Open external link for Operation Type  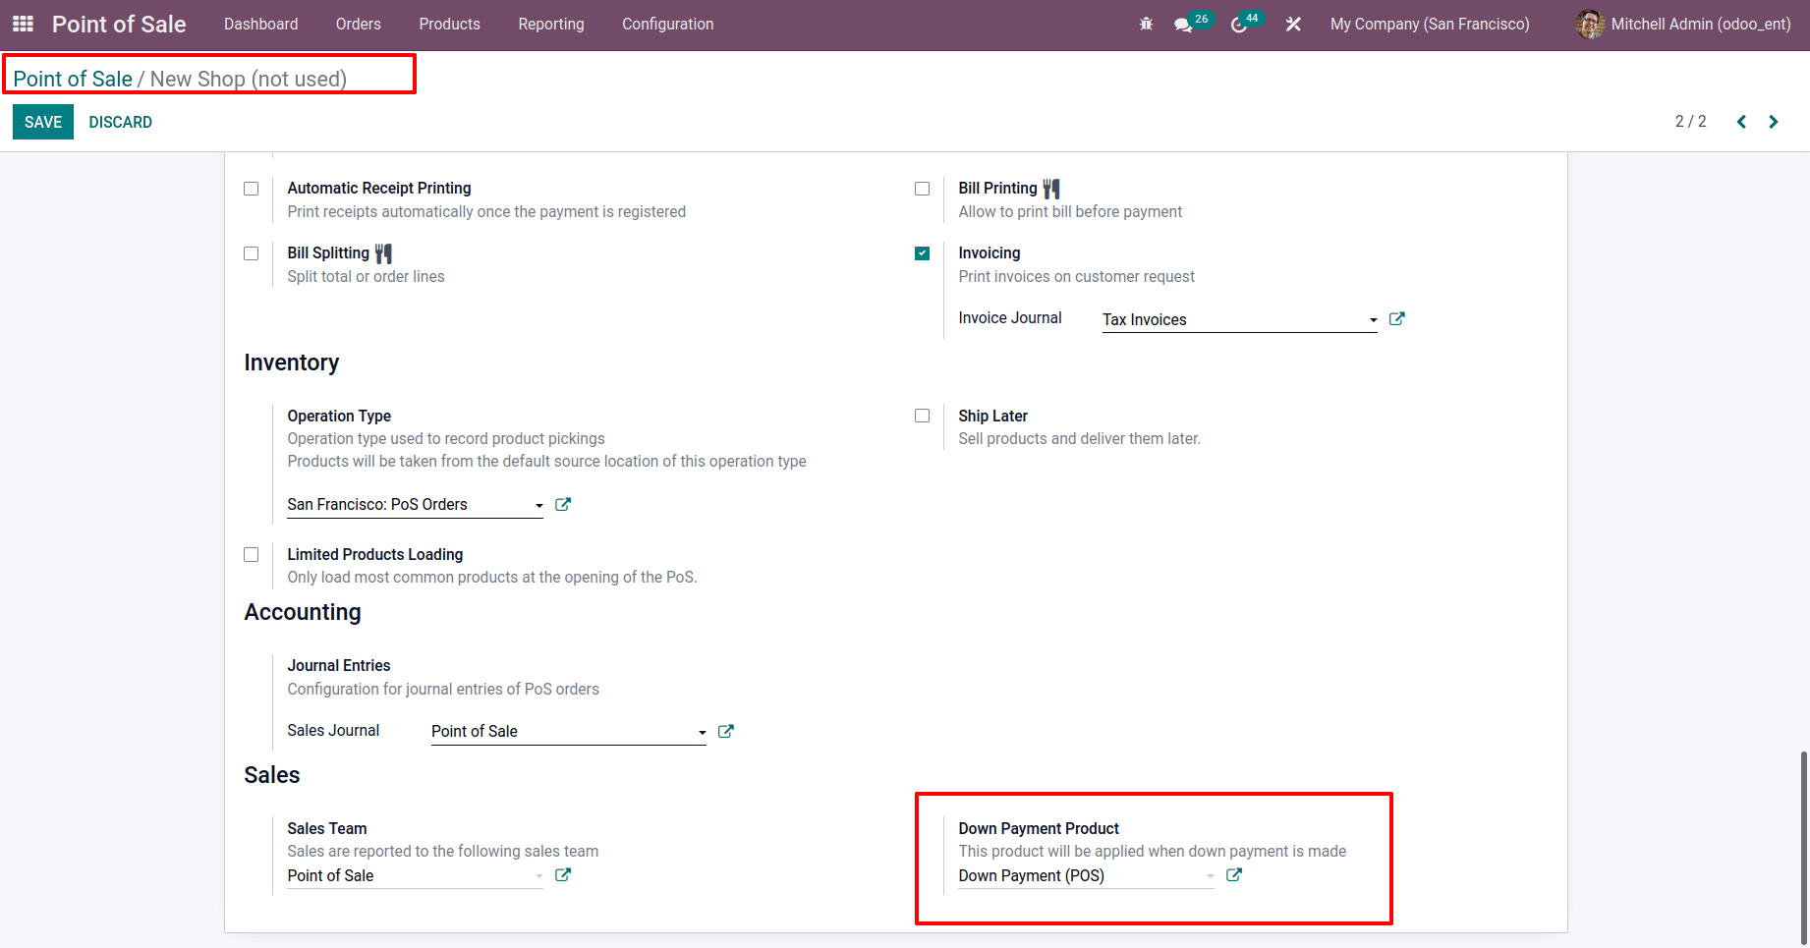coord(563,504)
